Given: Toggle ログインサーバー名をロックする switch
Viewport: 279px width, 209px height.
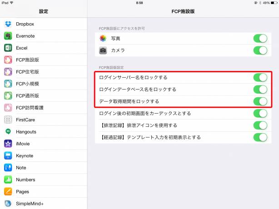Looking at the screenshot, I should pyautogui.click(x=260, y=78).
